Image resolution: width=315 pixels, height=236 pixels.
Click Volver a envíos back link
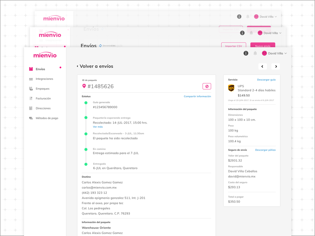pos(95,66)
